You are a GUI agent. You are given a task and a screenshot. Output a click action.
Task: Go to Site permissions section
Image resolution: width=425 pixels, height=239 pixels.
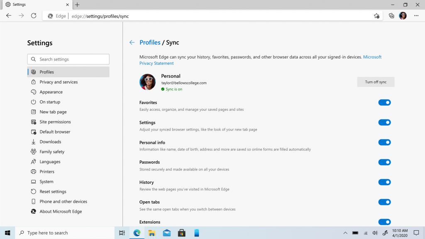(55, 122)
